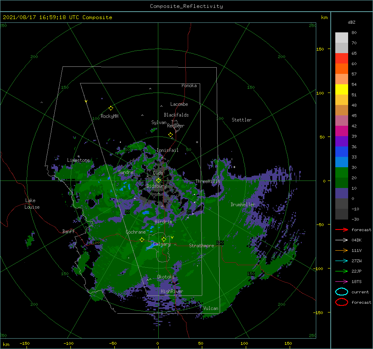Click the Airdrie label
373x349 pixels.
(163, 222)
